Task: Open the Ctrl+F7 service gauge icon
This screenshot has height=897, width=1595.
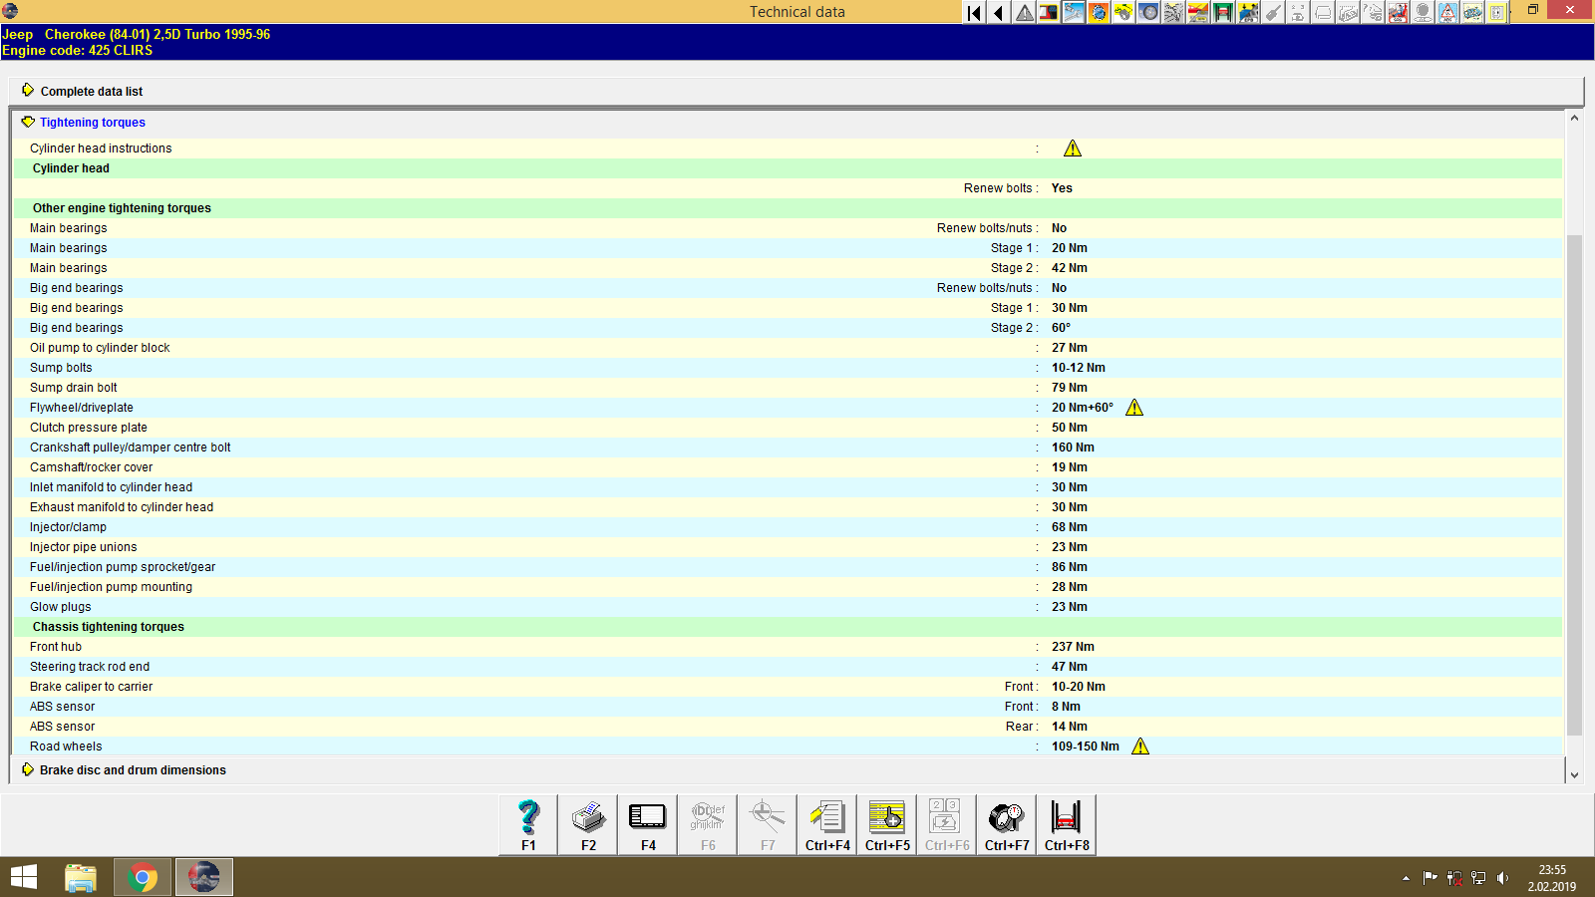Action: pyautogui.click(x=1006, y=817)
